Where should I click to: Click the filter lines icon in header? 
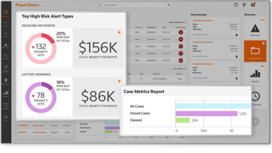coord(244,5)
